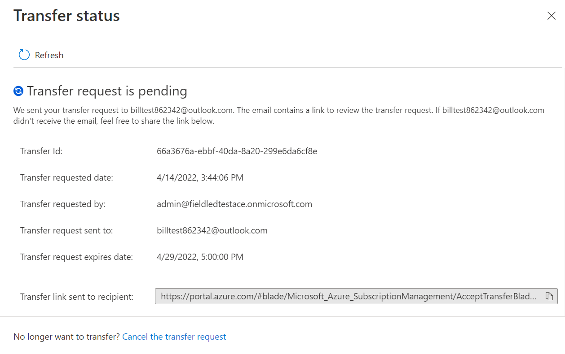Click the Transfer request is pending heading
The width and height of the screenshot is (565, 354).
(x=107, y=91)
